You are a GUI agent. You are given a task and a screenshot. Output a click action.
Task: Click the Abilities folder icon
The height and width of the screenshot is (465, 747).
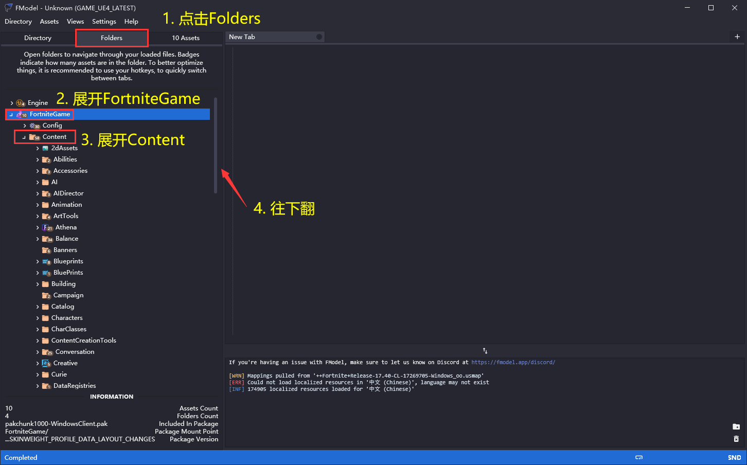pyautogui.click(x=46, y=159)
